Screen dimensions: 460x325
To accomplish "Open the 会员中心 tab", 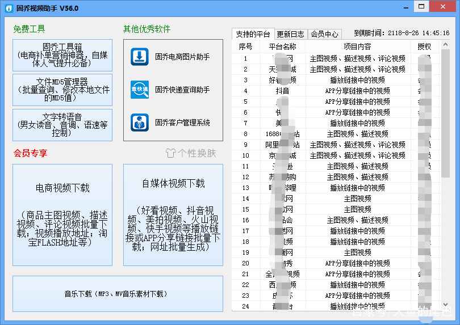I will pyautogui.click(x=324, y=34).
